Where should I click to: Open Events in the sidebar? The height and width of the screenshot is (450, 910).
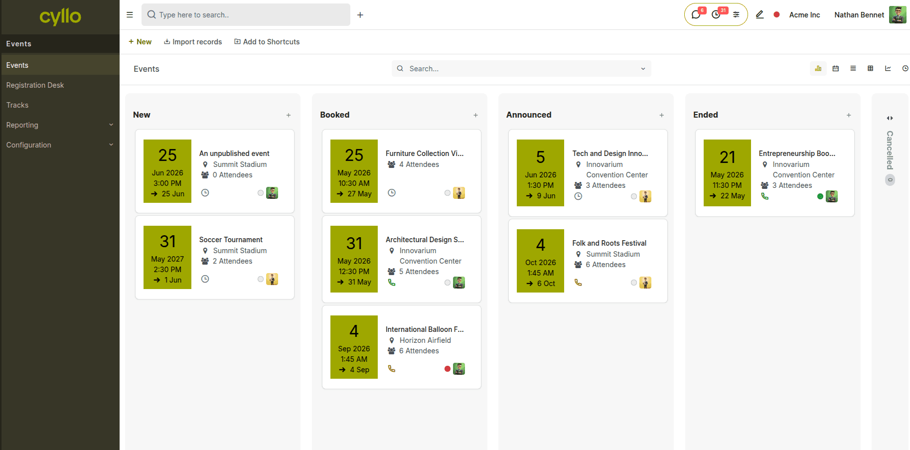60,65
